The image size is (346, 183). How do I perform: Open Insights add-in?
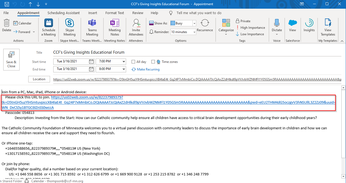click(309, 26)
